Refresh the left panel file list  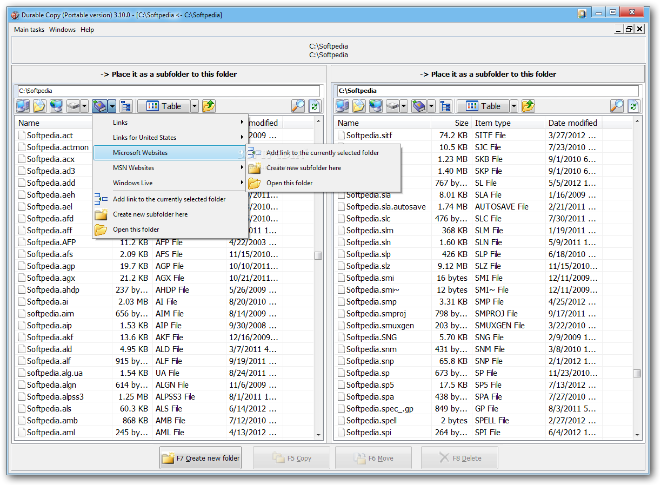[315, 106]
